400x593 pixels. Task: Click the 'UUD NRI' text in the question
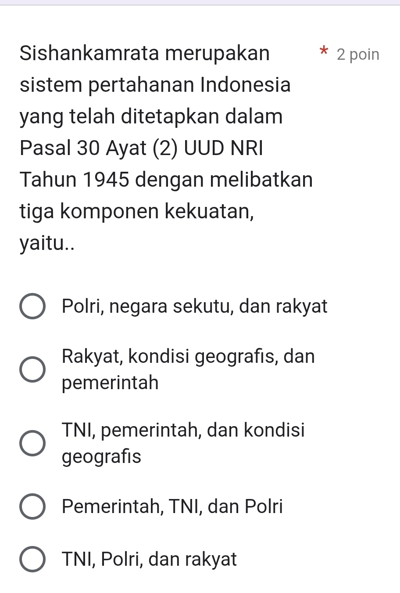tap(224, 148)
